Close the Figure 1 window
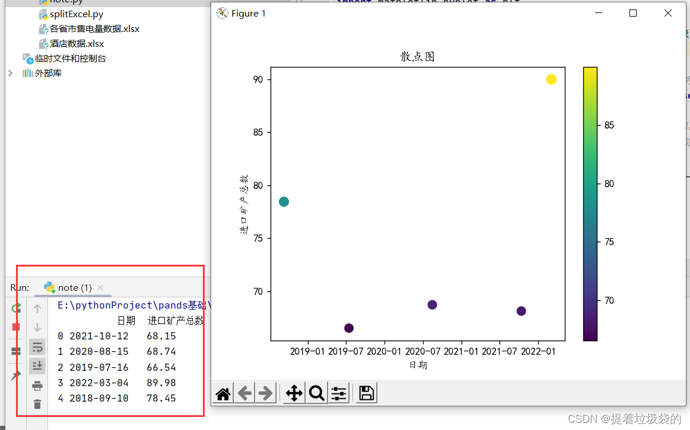Viewport: 690px width, 430px height. 667,13
